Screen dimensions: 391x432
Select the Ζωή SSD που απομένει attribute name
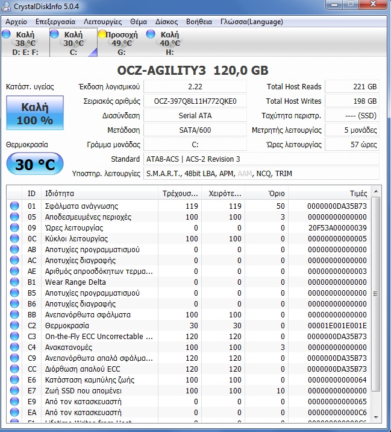[83, 391]
